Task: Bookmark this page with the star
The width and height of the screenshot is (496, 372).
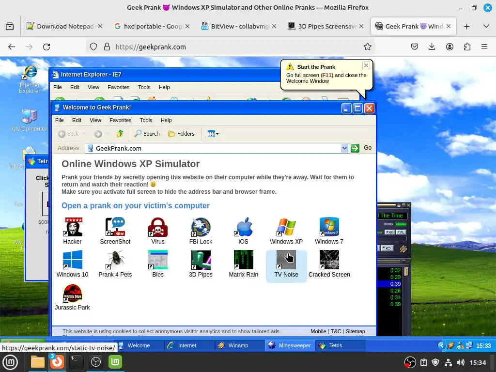Action: coord(367,47)
